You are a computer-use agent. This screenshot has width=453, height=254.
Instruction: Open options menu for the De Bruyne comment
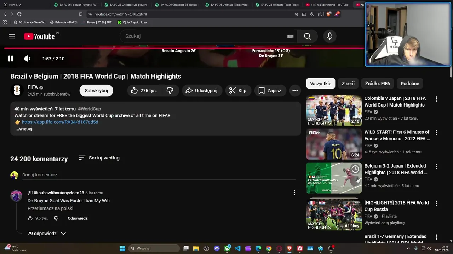[294, 193]
